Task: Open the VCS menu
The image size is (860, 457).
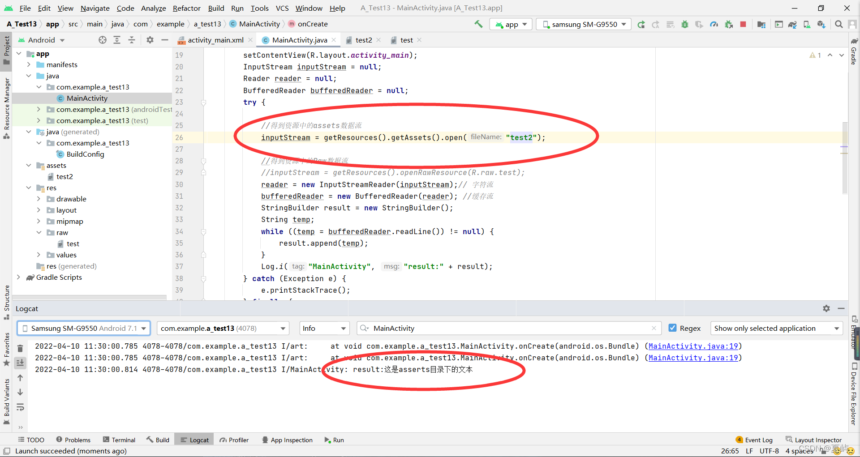Action: pyautogui.click(x=282, y=8)
